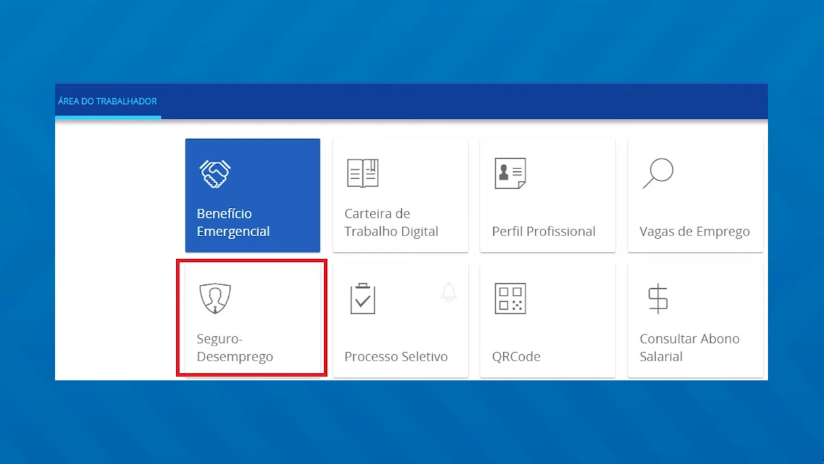
Task: Click the QR code square icon
Action: coord(510,299)
